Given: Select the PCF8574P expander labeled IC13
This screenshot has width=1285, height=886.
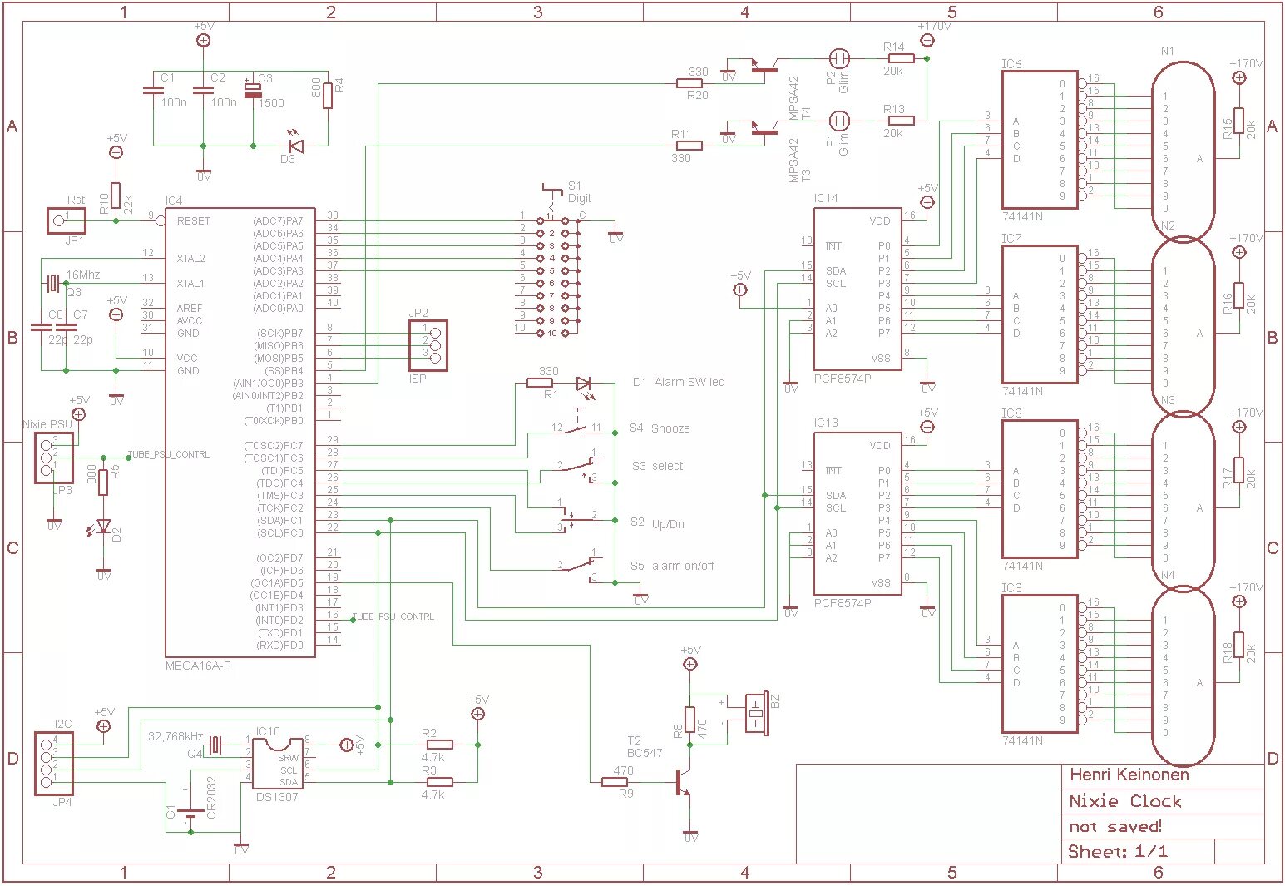Looking at the screenshot, I should click(857, 513).
